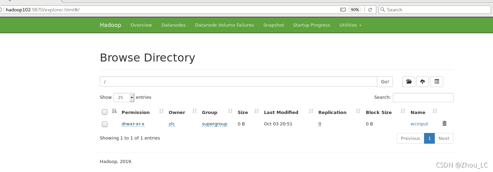Click the drwxr-xr-x permission link

(x=133, y=124)
